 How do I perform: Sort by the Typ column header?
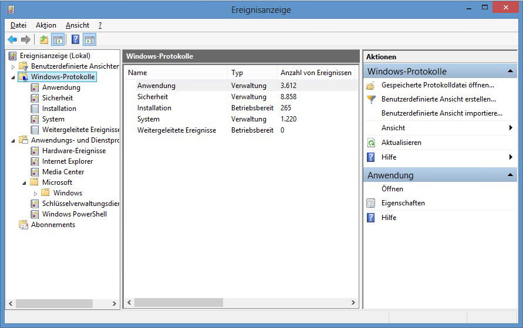click(x=252, y=73)
